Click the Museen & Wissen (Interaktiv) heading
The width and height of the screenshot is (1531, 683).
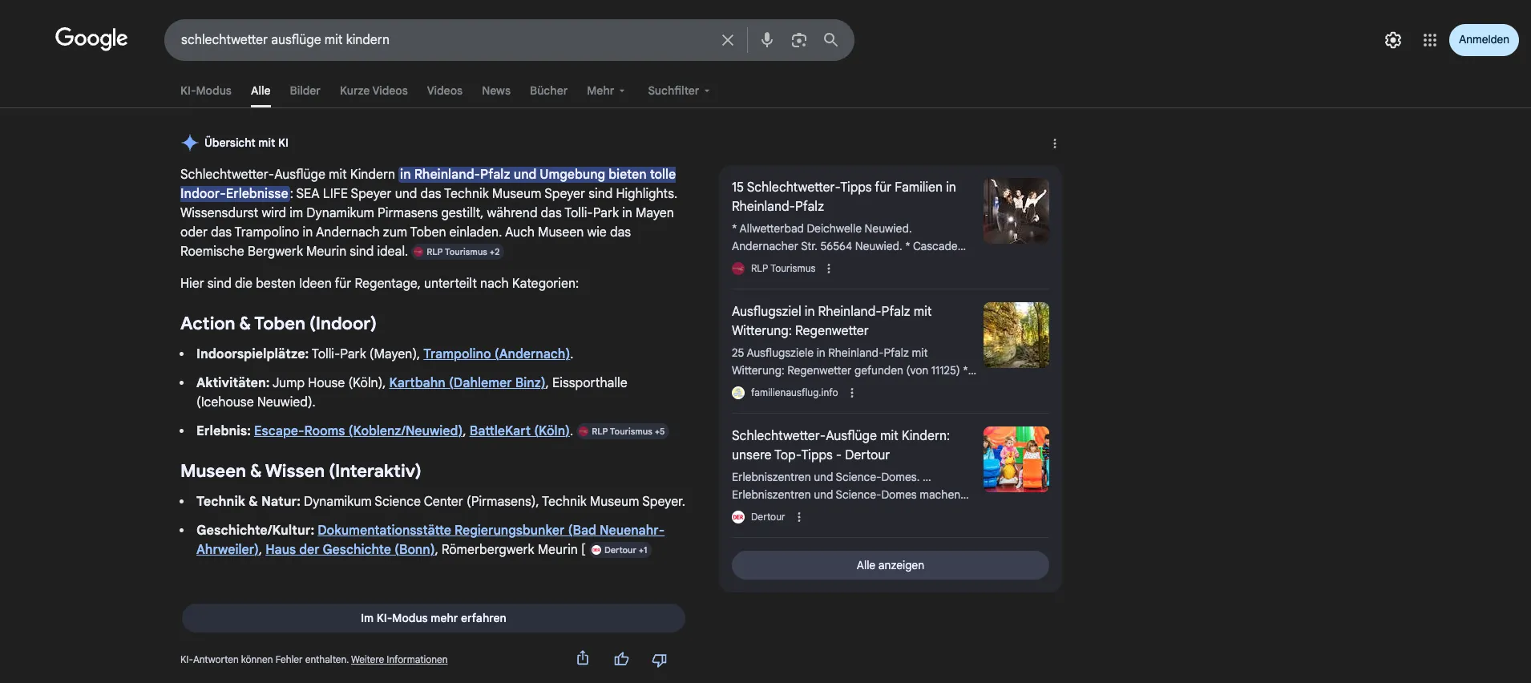pos(301,471)
